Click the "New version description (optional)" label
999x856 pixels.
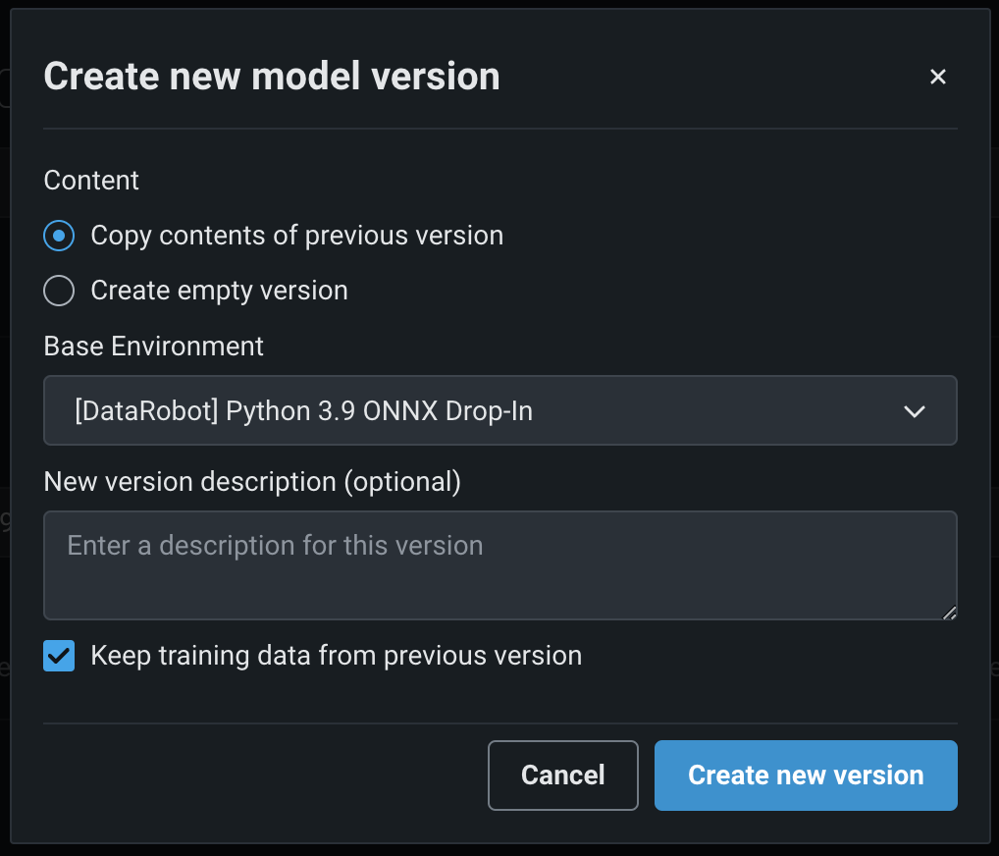pos(252,482)
